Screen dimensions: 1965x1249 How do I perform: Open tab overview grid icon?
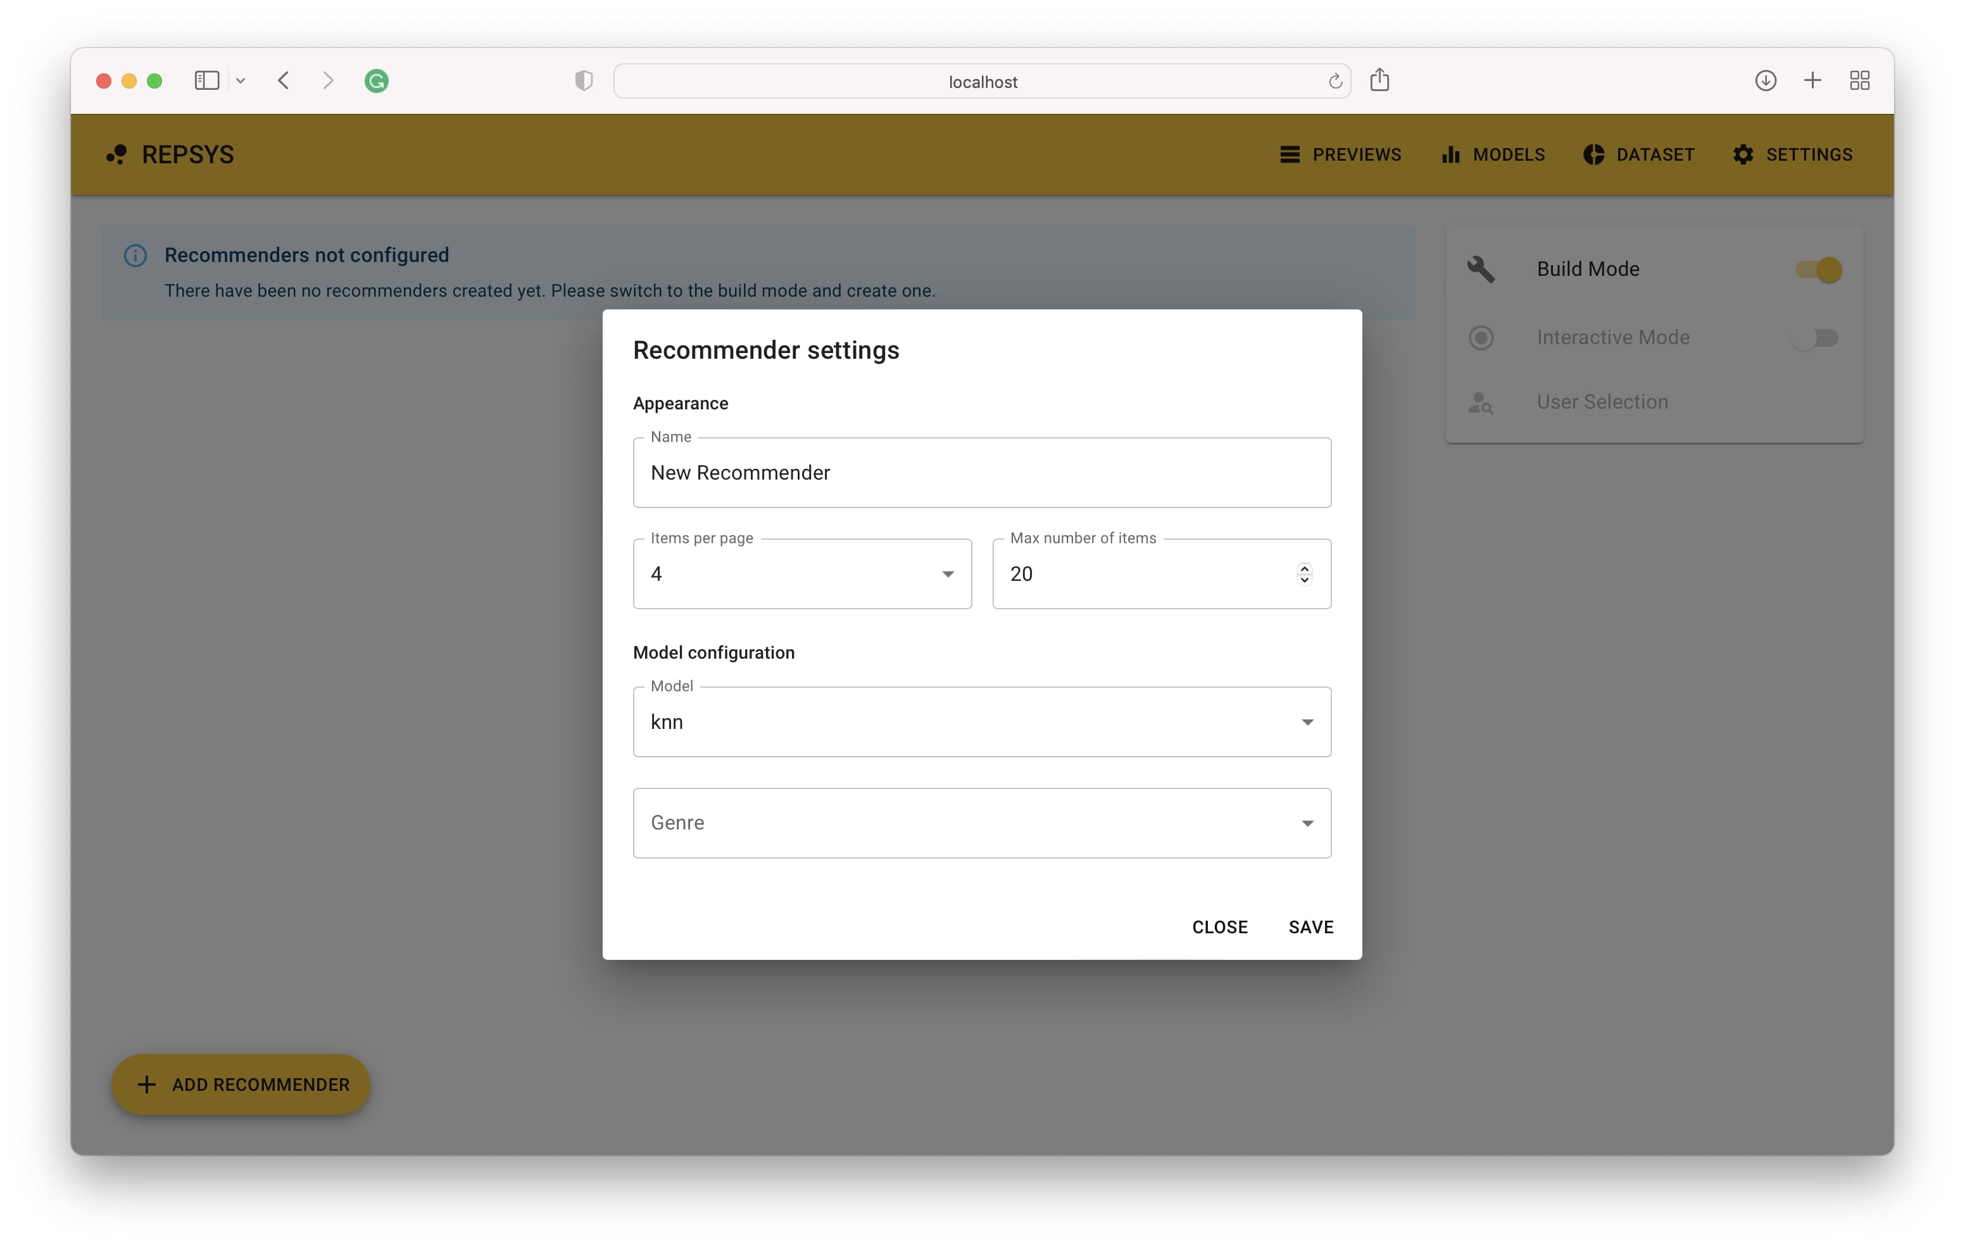[x=1860, y=80]
